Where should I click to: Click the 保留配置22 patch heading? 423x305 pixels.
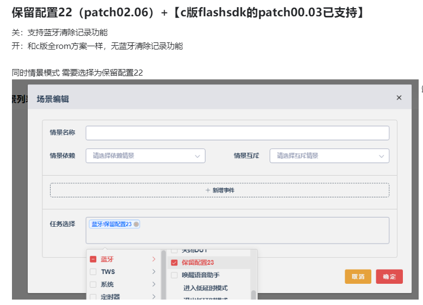[x=188, y=13]
